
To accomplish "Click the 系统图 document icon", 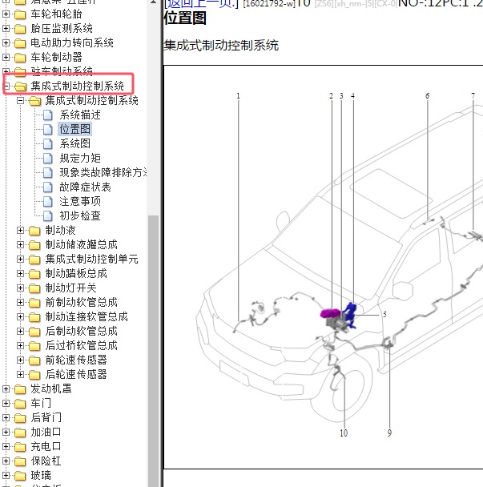I will [47, 144].
